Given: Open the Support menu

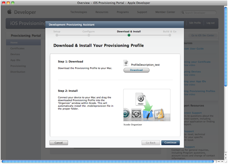Looking at the screenshot, I should tap(142, 12).
